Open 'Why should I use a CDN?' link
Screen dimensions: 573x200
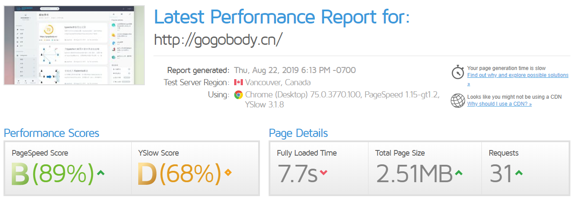click(x=499, y=104)
